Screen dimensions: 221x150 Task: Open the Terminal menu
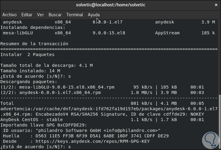75,15
